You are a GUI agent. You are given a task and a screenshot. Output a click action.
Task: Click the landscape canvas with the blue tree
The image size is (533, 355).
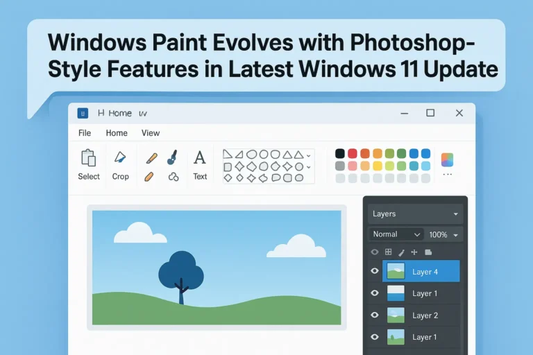click(x=217, y=268)
